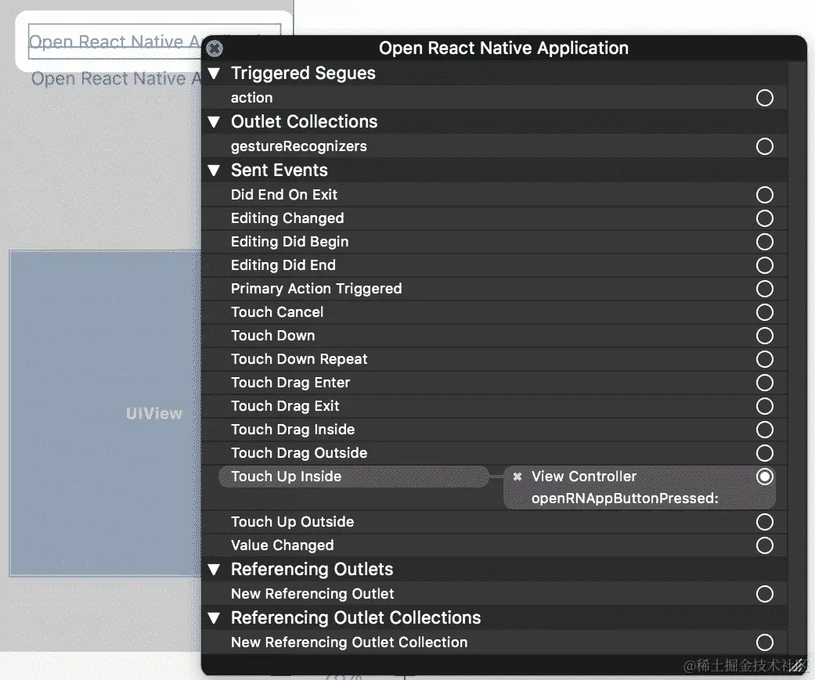The height and width of the screenshot is (680, 815).
Task: Click the circle next to Touch Up Outside
Action: pyautogui.click(x=765, y=522)
